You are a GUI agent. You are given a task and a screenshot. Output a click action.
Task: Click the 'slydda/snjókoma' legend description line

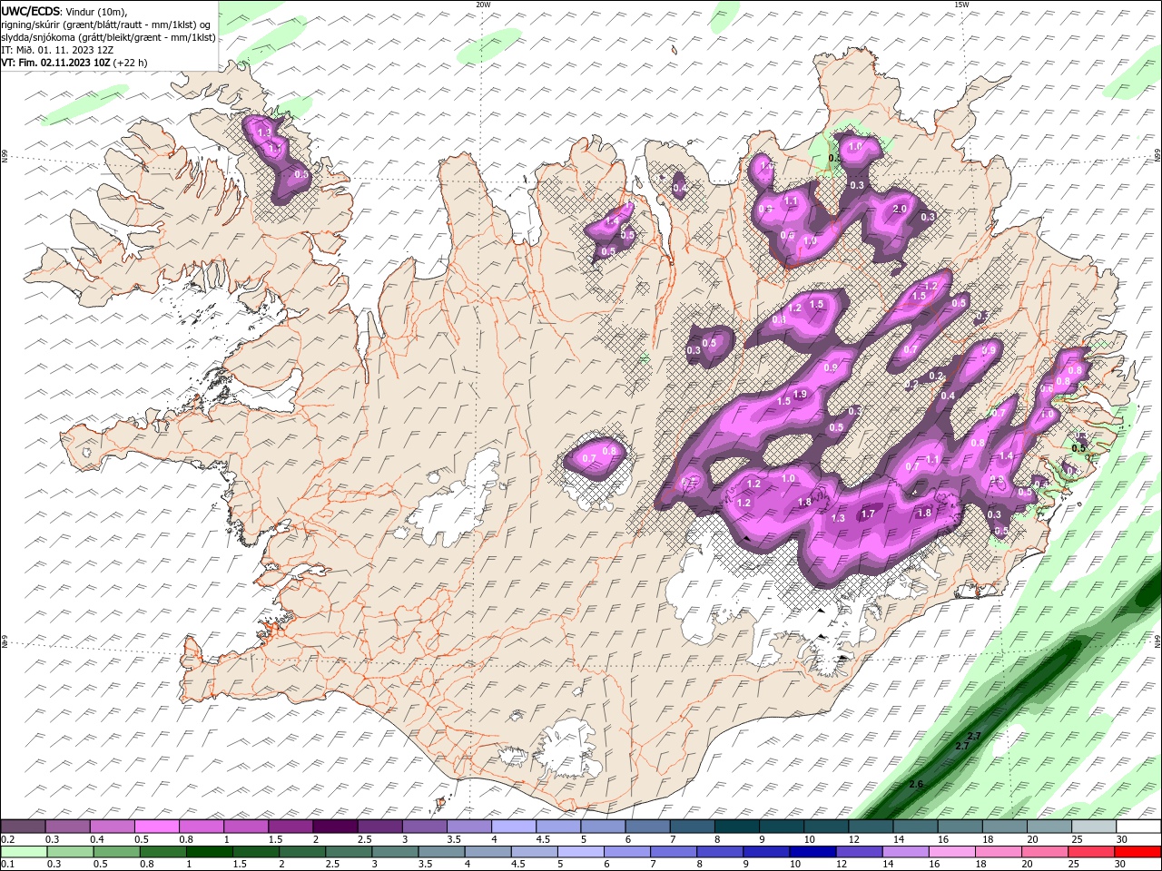(x=108, y=37)
